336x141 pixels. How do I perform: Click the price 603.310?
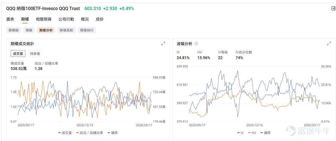point(93,8)
